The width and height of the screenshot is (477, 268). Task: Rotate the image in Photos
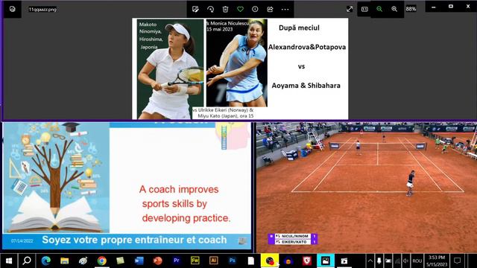[x=210, y=10]
